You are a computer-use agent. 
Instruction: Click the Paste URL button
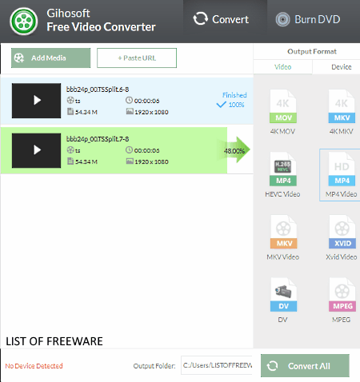pyautogui.click(x=137, y=58)
